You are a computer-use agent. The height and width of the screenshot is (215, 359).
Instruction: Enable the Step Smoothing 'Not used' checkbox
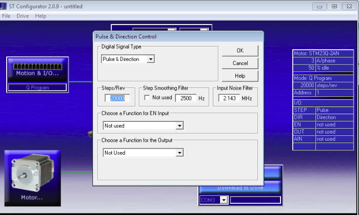[148, 98]
